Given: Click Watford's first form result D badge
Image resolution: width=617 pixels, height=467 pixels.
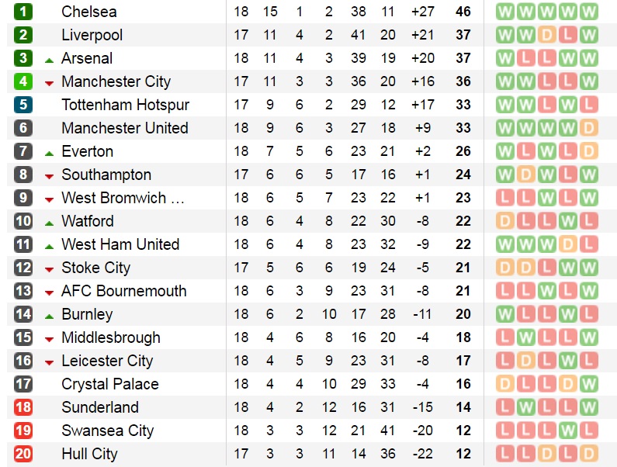Looking at the screenshot, I should coord(505,221).
